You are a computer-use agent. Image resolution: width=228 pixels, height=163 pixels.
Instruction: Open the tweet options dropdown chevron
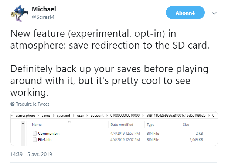pyautogui.click(x=214, y=13)
